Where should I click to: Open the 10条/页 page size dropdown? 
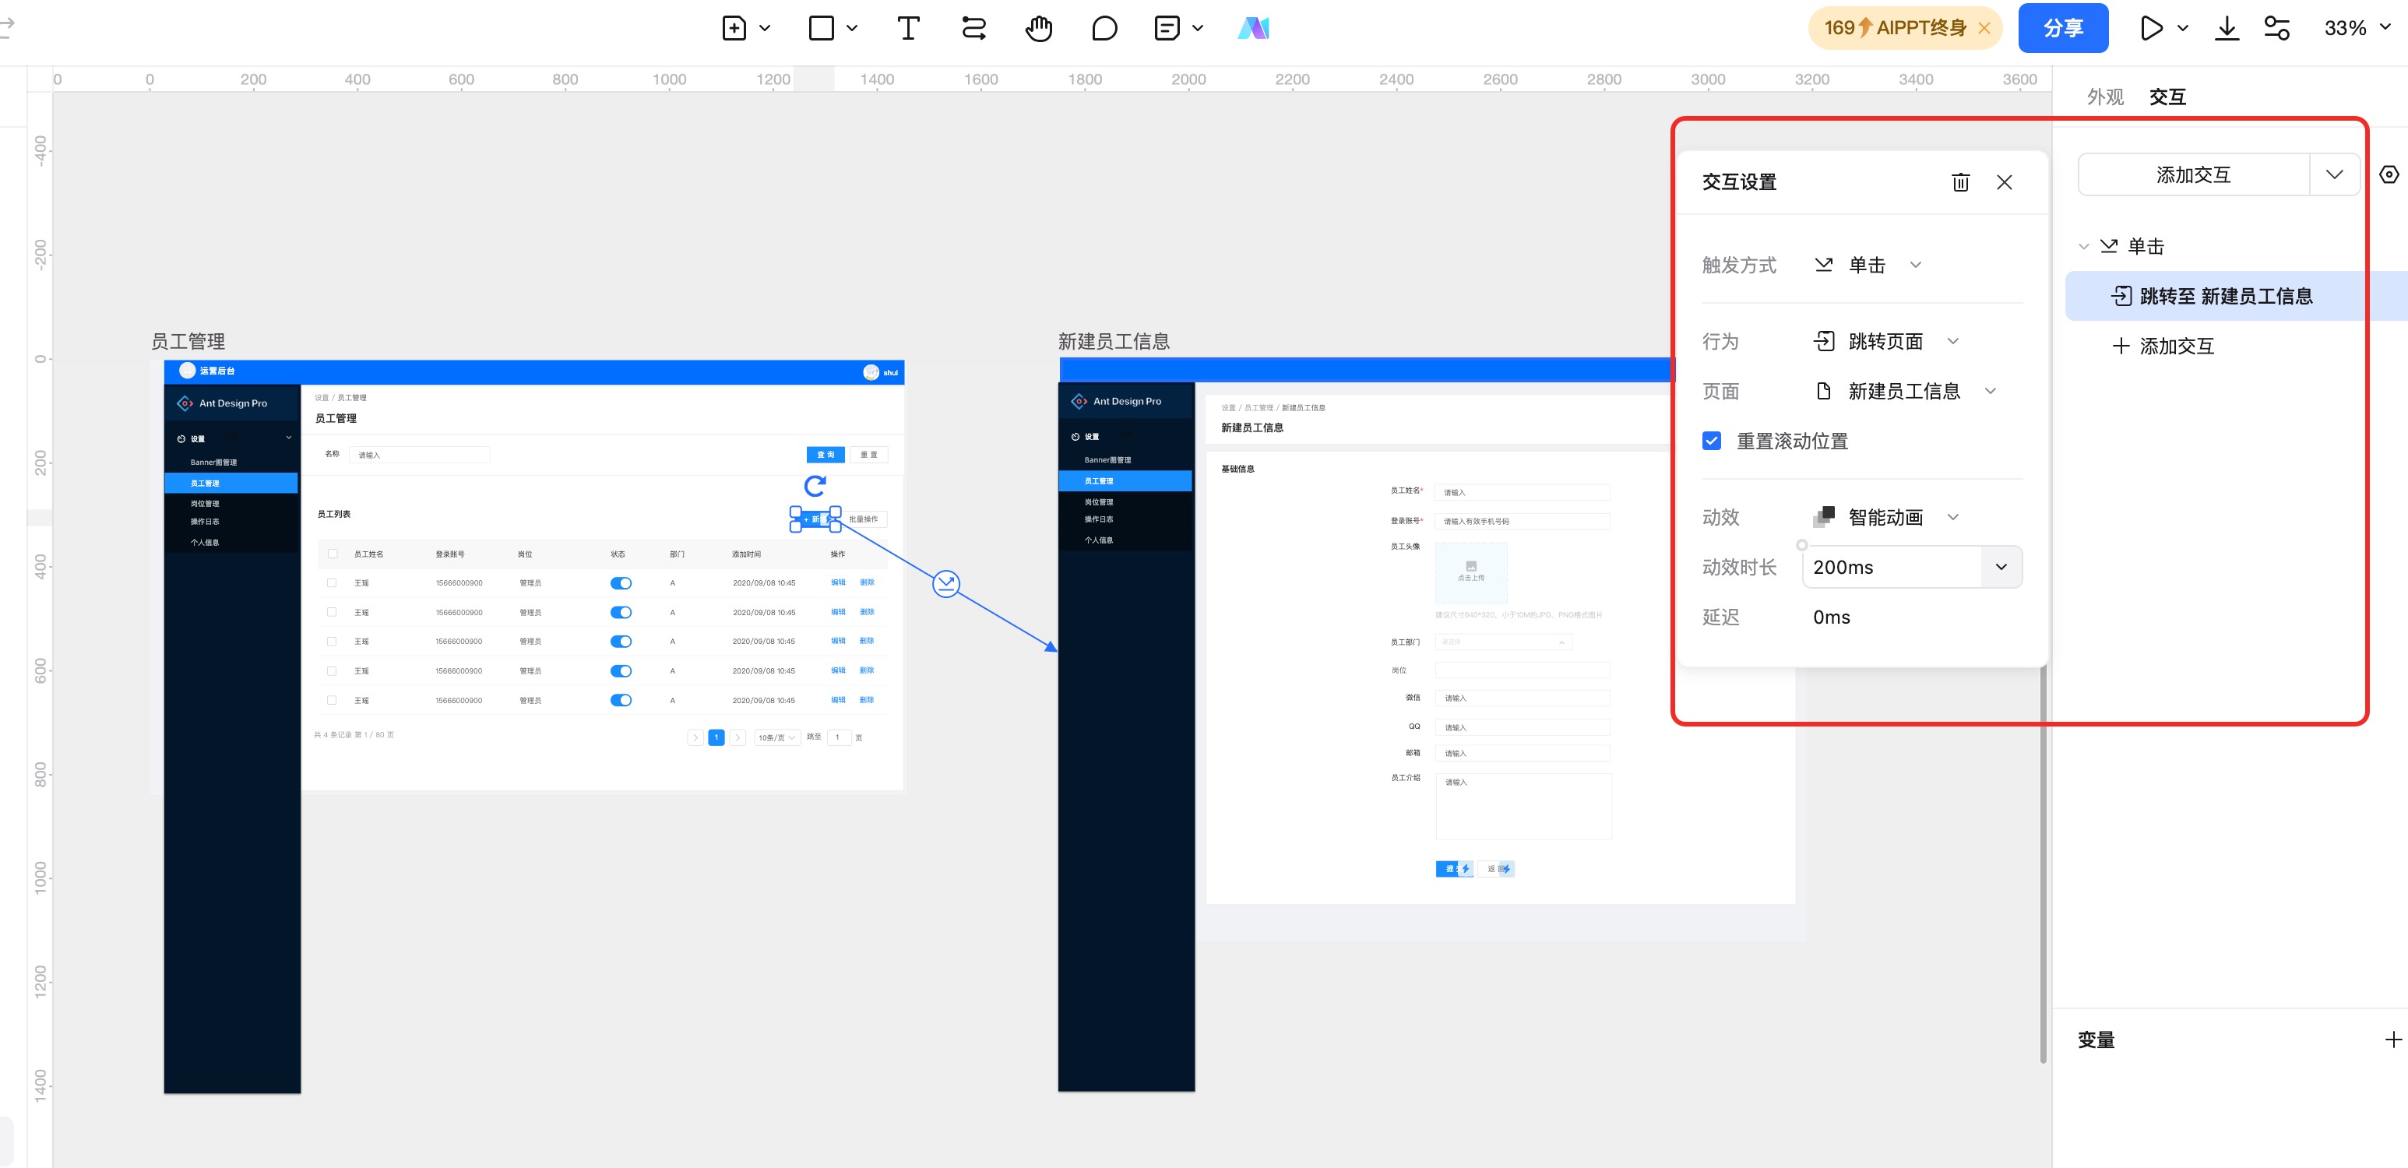[776, 737]
